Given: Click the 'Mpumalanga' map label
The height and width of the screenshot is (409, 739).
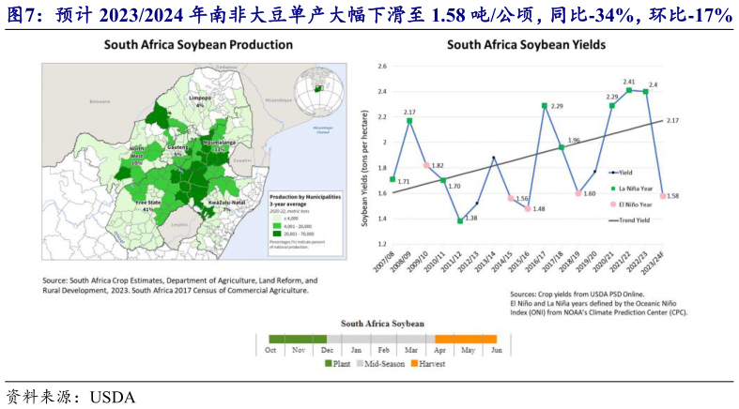Looking at the screenshot, I should (219, 143).
